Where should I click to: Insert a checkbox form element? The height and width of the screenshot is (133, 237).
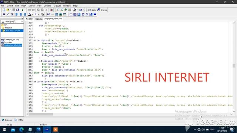tap(83, 14)
